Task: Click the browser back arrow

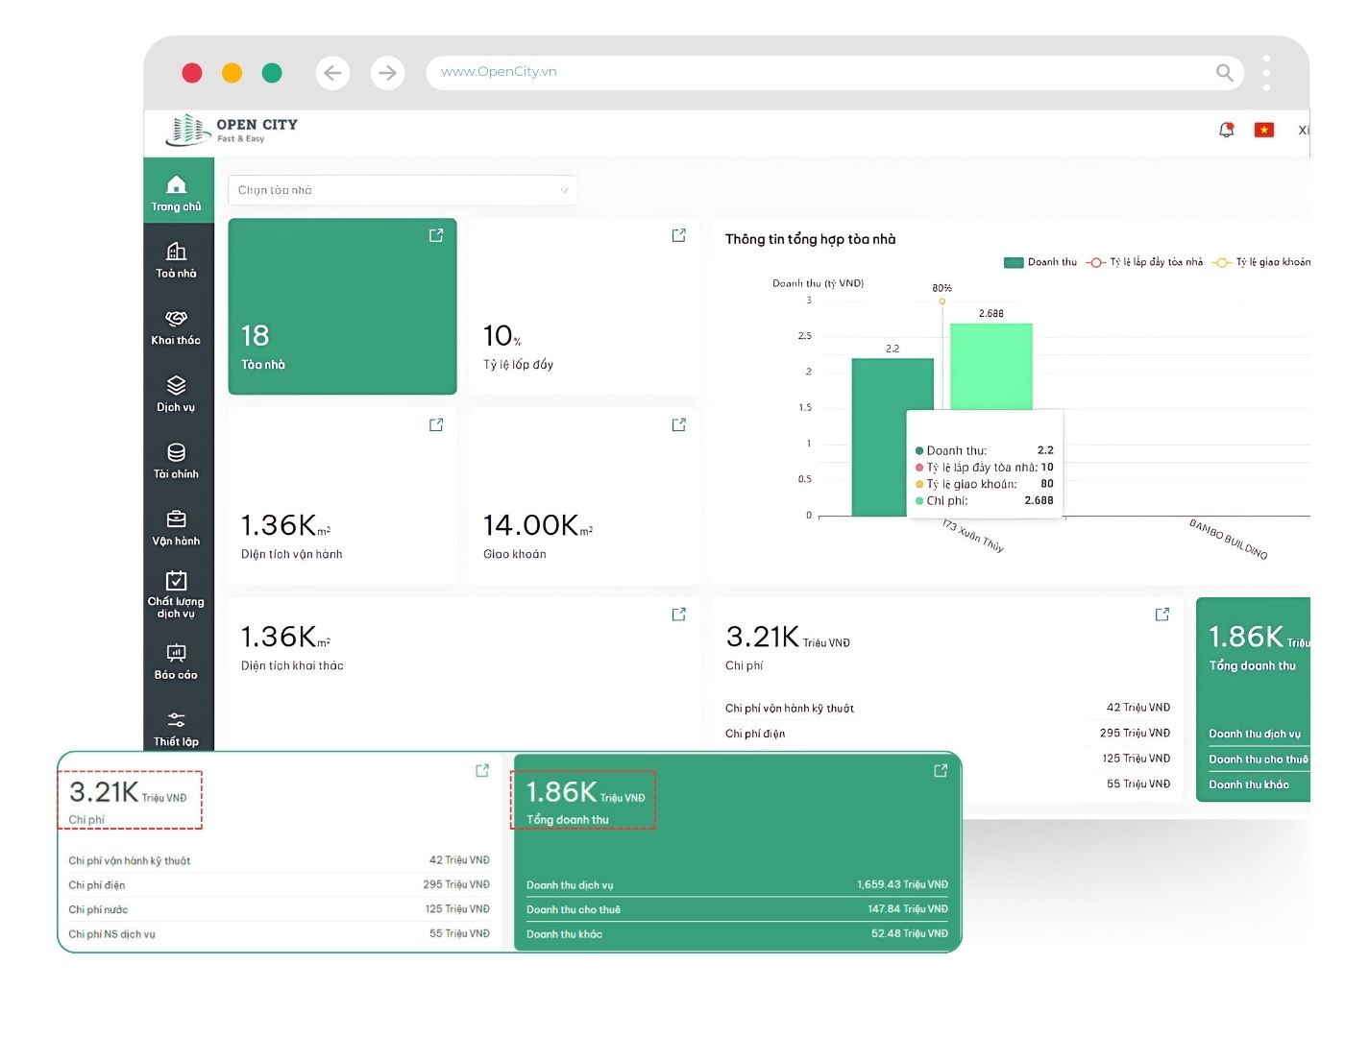Action: (332, 72)
